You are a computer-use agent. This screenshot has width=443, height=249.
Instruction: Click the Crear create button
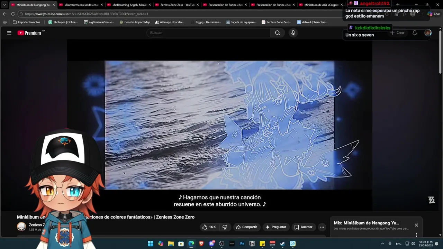(398, 33)
